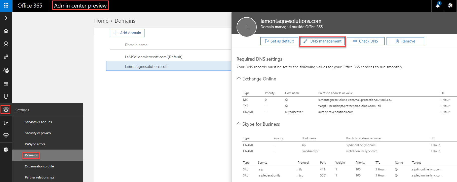Open the Billing card icon in sidebar

(6, 84)
